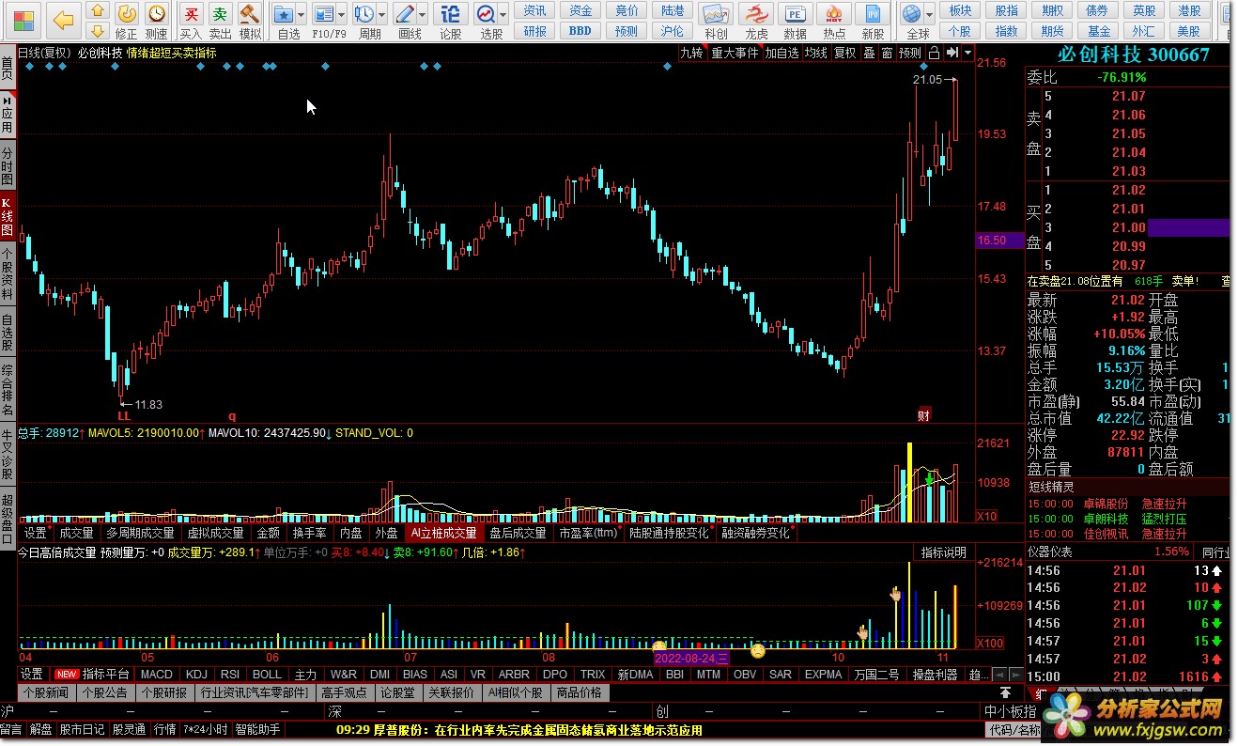Click the jump-to-latest arrow icon
The height and width of the screenshot is (746, 1238).
coord(952,53)
